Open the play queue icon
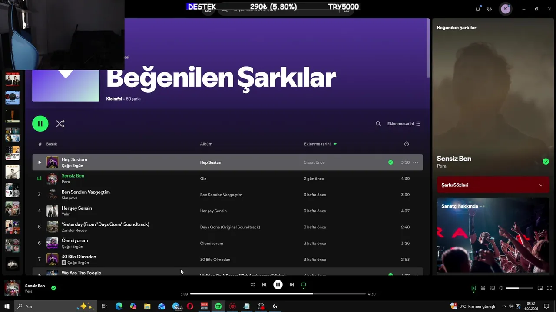Image resolution: width=556 pixels, height=312 pixels. click(x=483, y=288)
